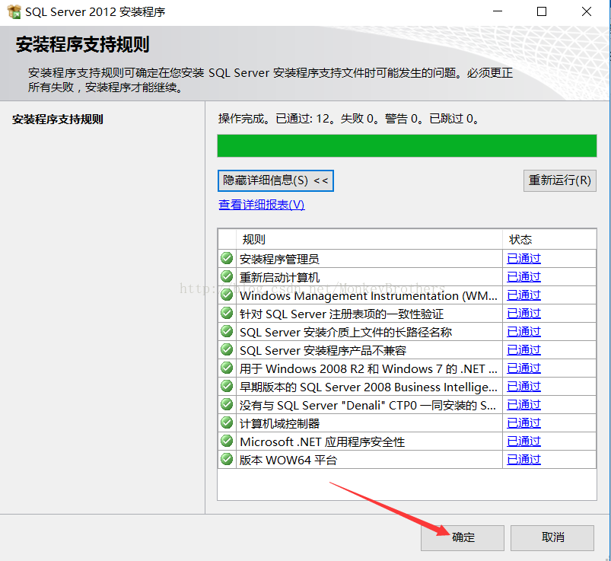Click green check icon for 安装程序管理员
The width and height of the screenshot is (611, 561).
(x=227, y=258)
